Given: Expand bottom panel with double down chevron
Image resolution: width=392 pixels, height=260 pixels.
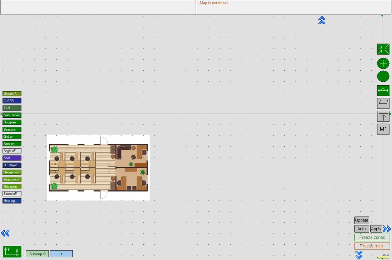Looking at the screenshot, I should point(359,255).
